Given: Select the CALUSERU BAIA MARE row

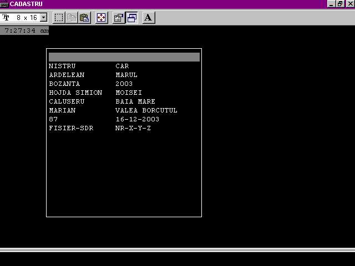Looking at the screenshot, I should [102, 101].
